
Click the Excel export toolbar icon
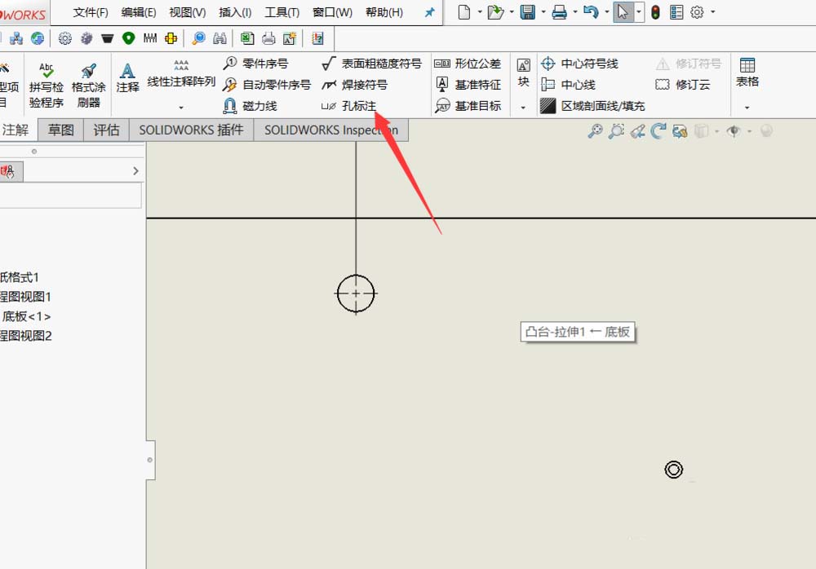click(247, 38)
